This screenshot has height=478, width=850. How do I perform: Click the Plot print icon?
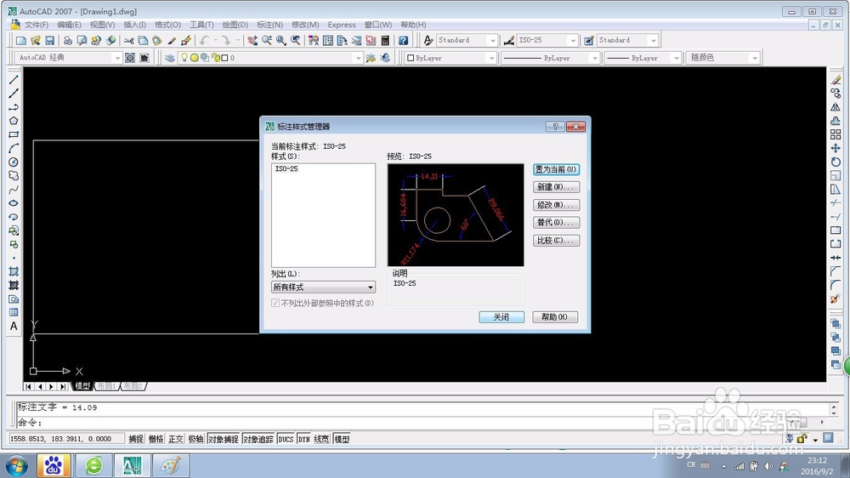click(x=68, y=40)
